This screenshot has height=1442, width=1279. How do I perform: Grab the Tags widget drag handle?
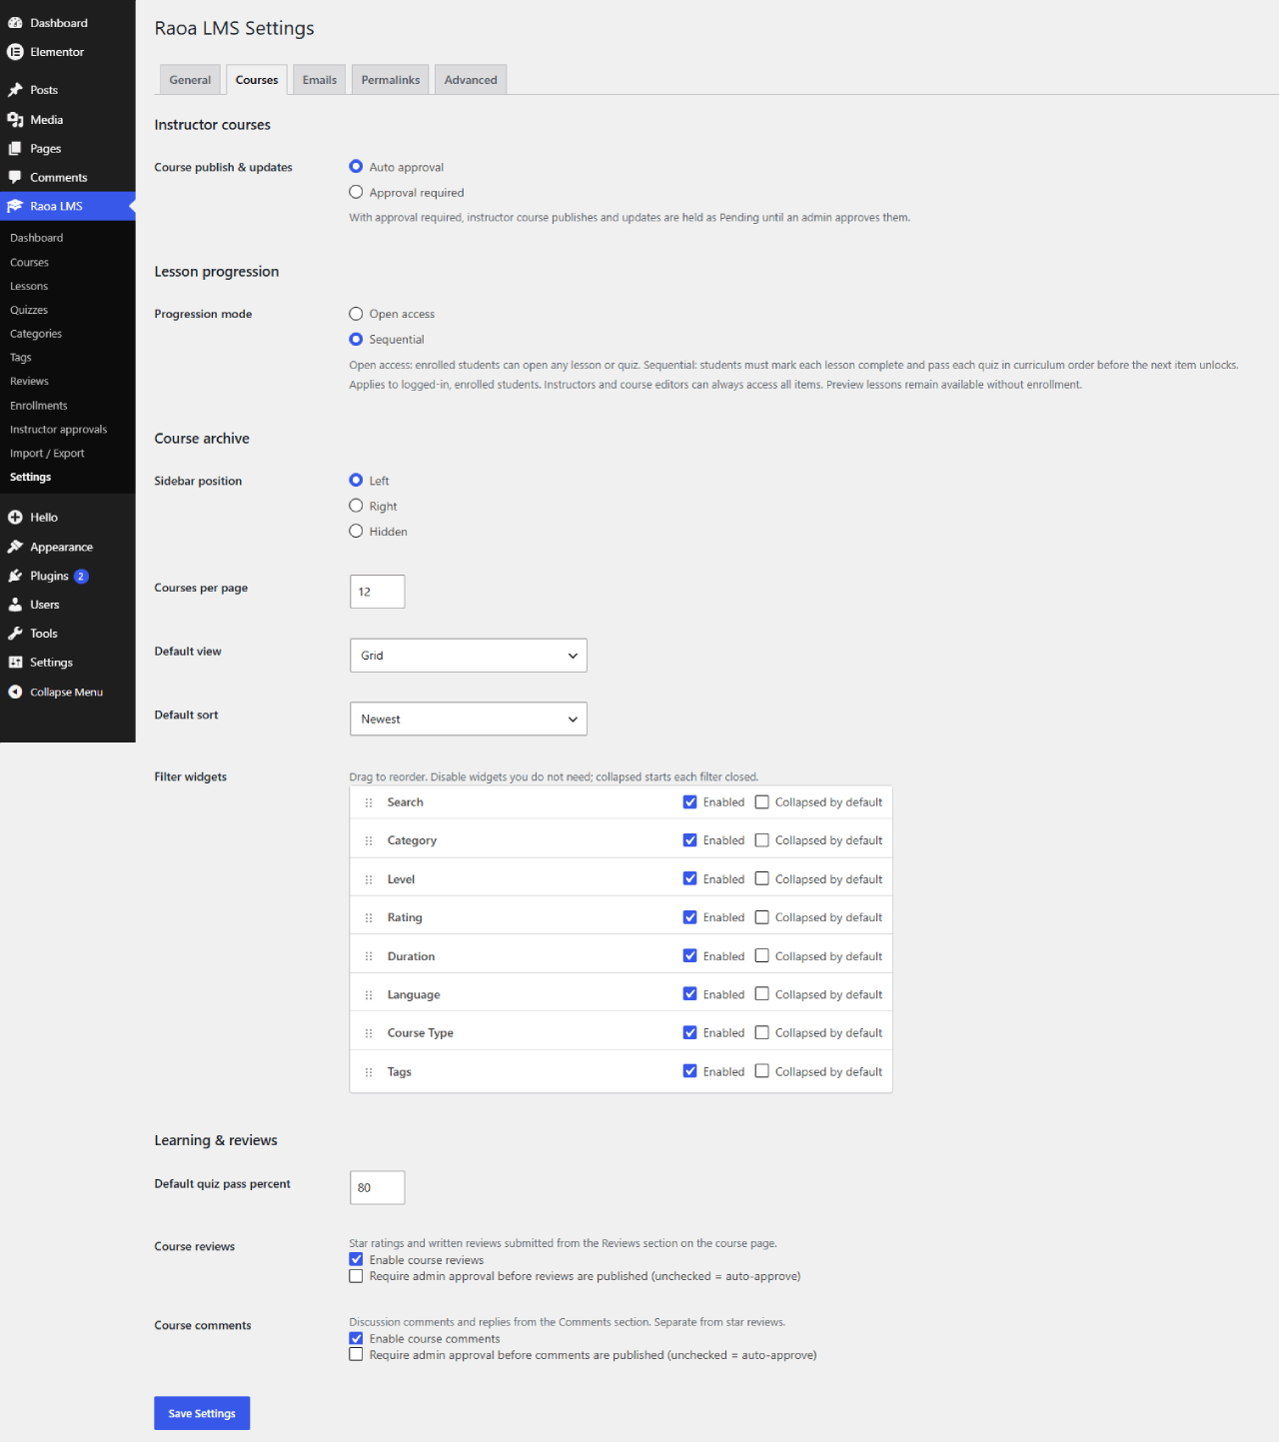point(369,1072)
